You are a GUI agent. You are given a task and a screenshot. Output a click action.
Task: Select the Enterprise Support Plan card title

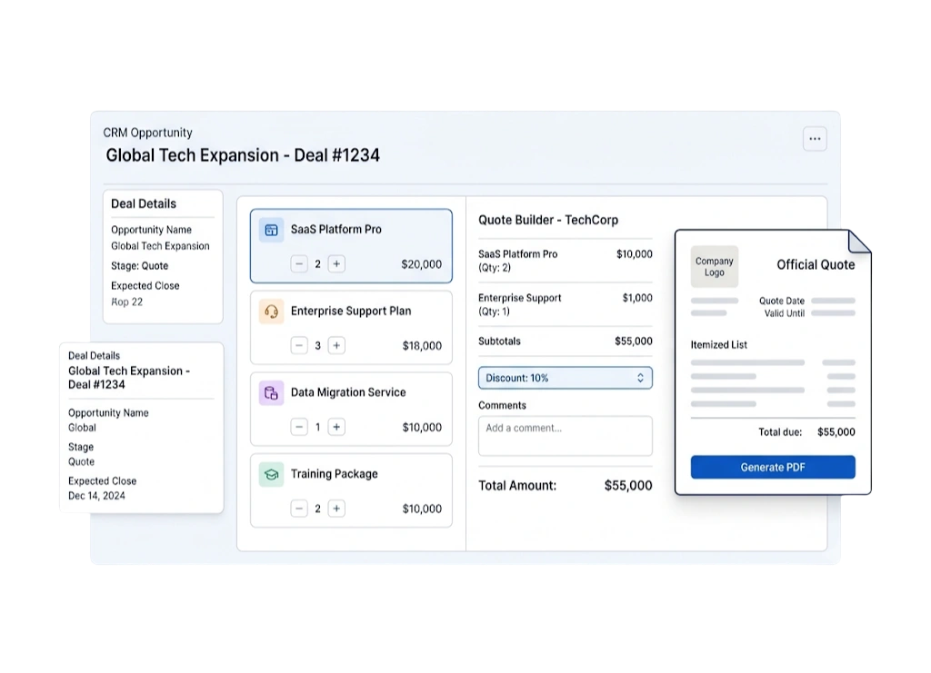tap(351, 311)
